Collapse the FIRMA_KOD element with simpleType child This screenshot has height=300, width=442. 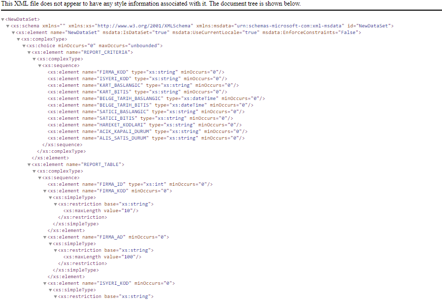[45, 191]
